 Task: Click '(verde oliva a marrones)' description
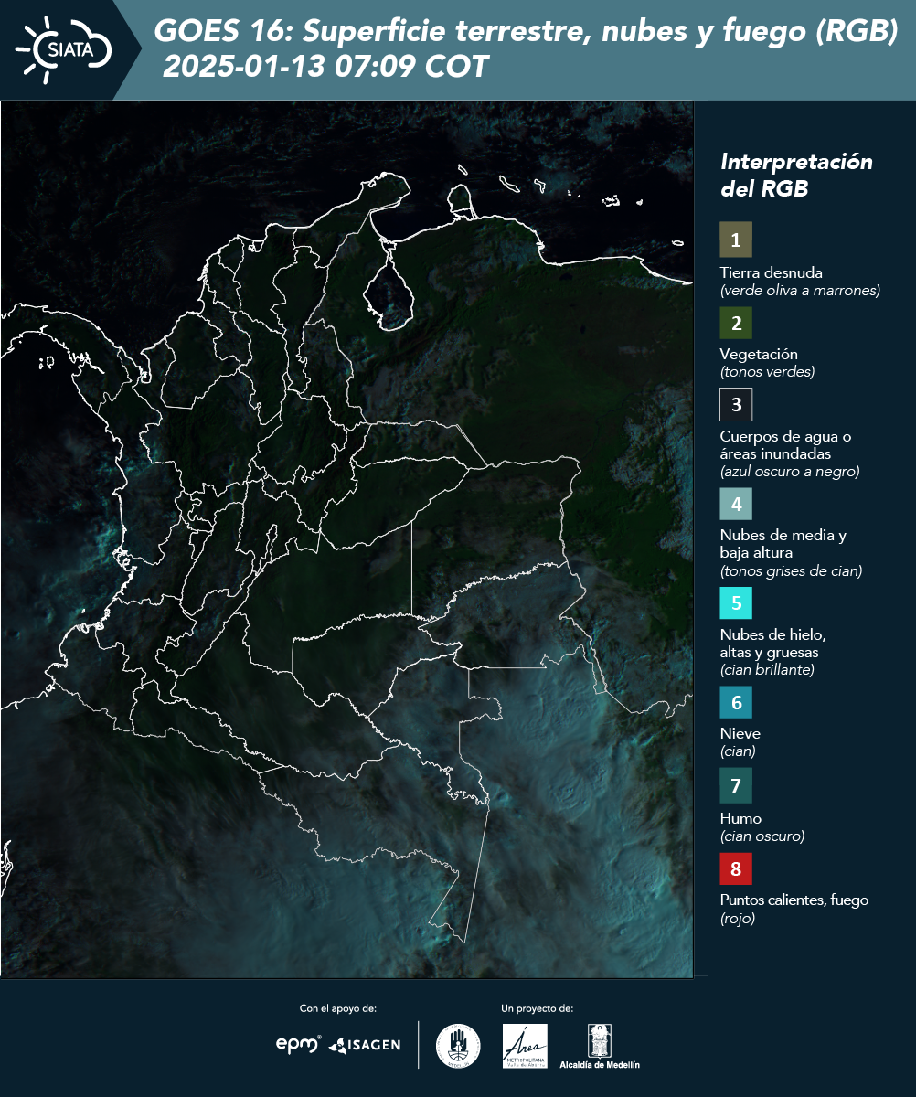tap(801, 291)
